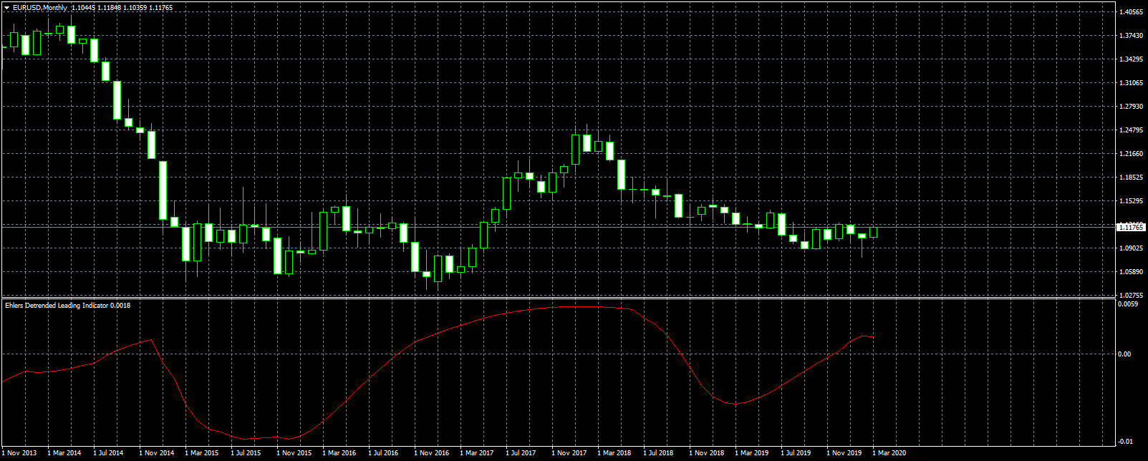Viewport: 1148px width, 461px height.
Task: Click the 1 Nov 2018 date label
Action: (x=707, y=453)
